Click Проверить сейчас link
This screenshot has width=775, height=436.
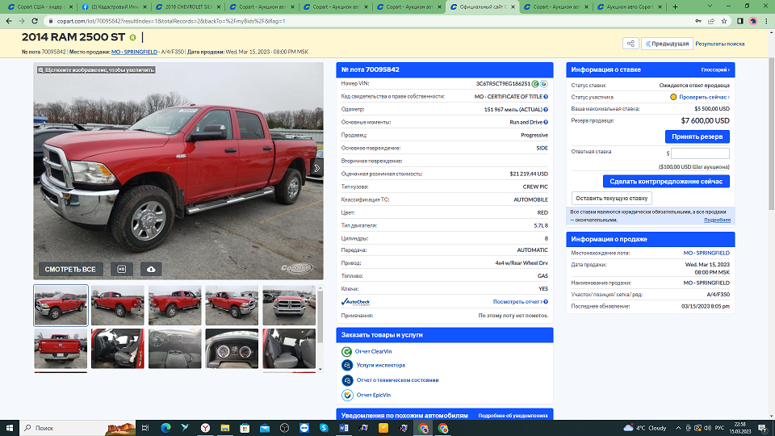pos(704,97)
